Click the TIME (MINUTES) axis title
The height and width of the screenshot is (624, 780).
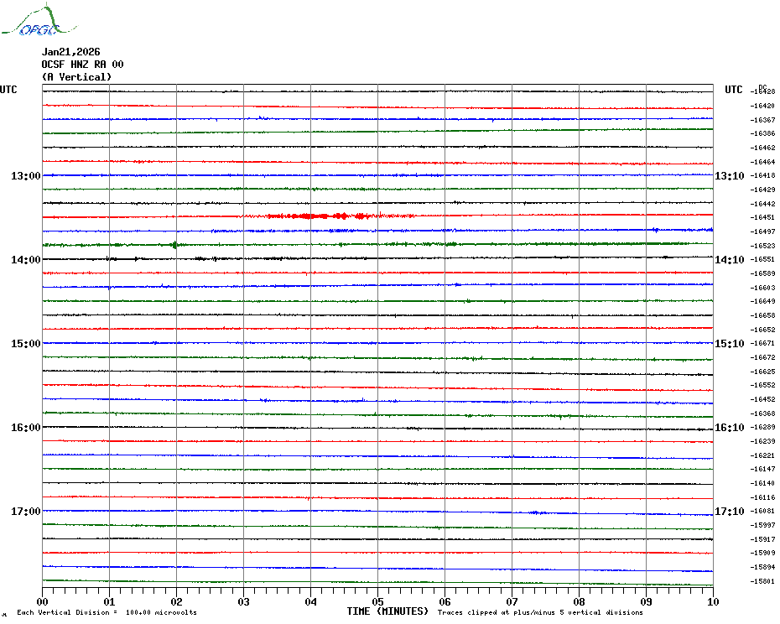pyautogui.click(x=387, y=611)
